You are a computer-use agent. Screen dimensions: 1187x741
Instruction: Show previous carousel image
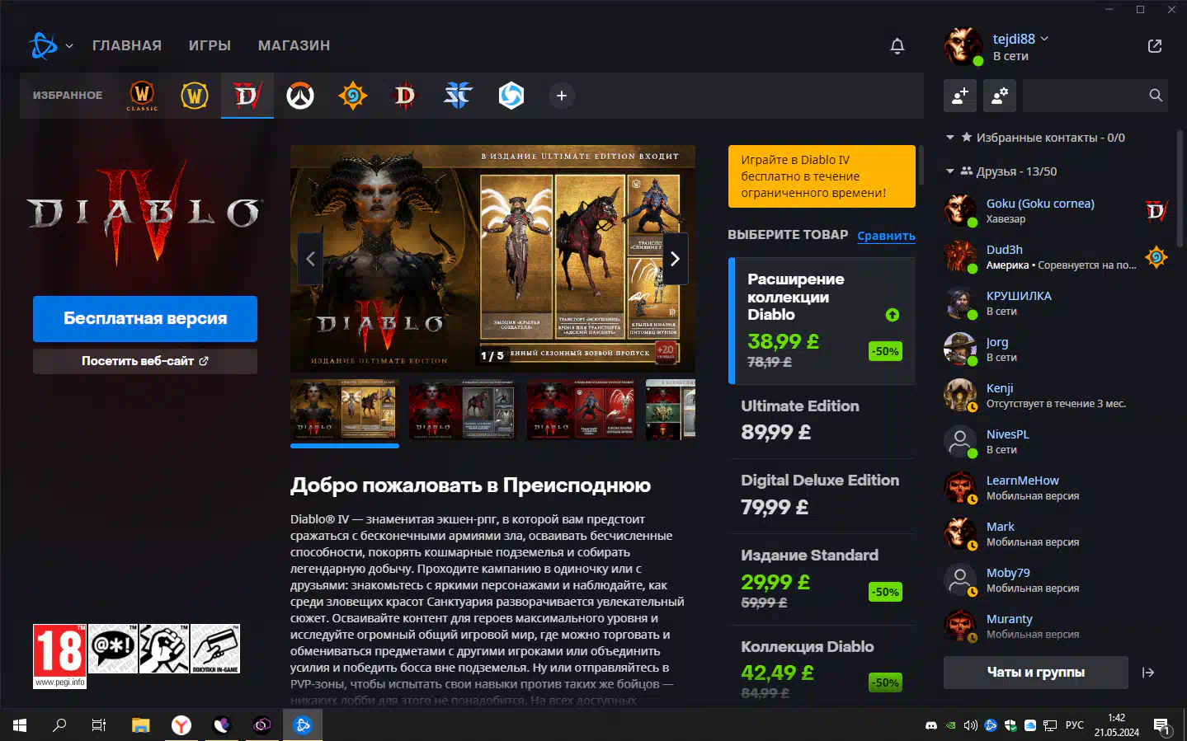click(x=310, y=259)
